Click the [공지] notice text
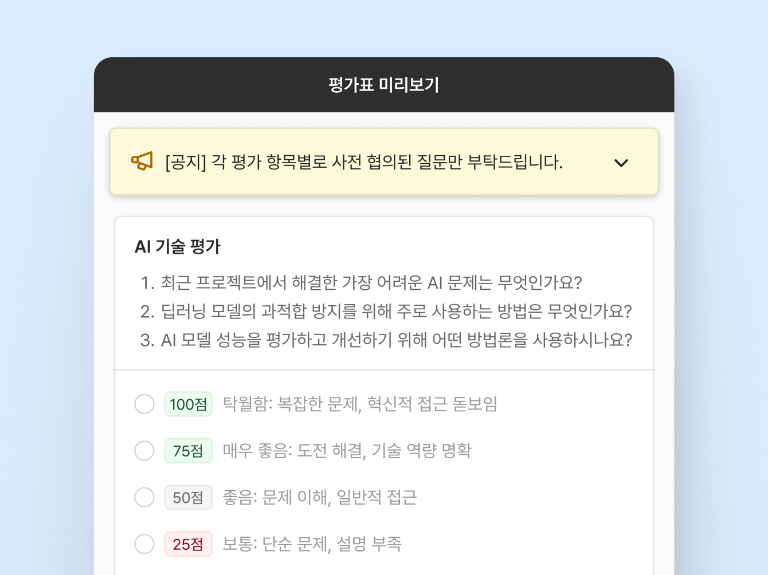Viewport: 768px width, 575px height. [363, 162]
